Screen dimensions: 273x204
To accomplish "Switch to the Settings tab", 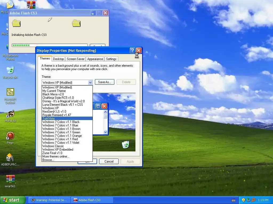I will tap(111, 59).
